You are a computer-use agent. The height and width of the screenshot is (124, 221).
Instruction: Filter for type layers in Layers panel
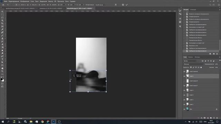(x=208, y=61)
